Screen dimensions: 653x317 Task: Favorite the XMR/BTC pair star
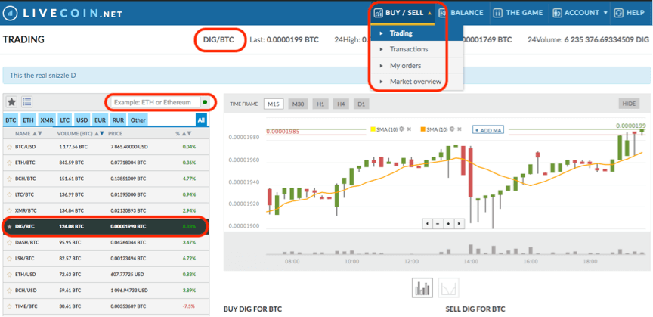9,211
